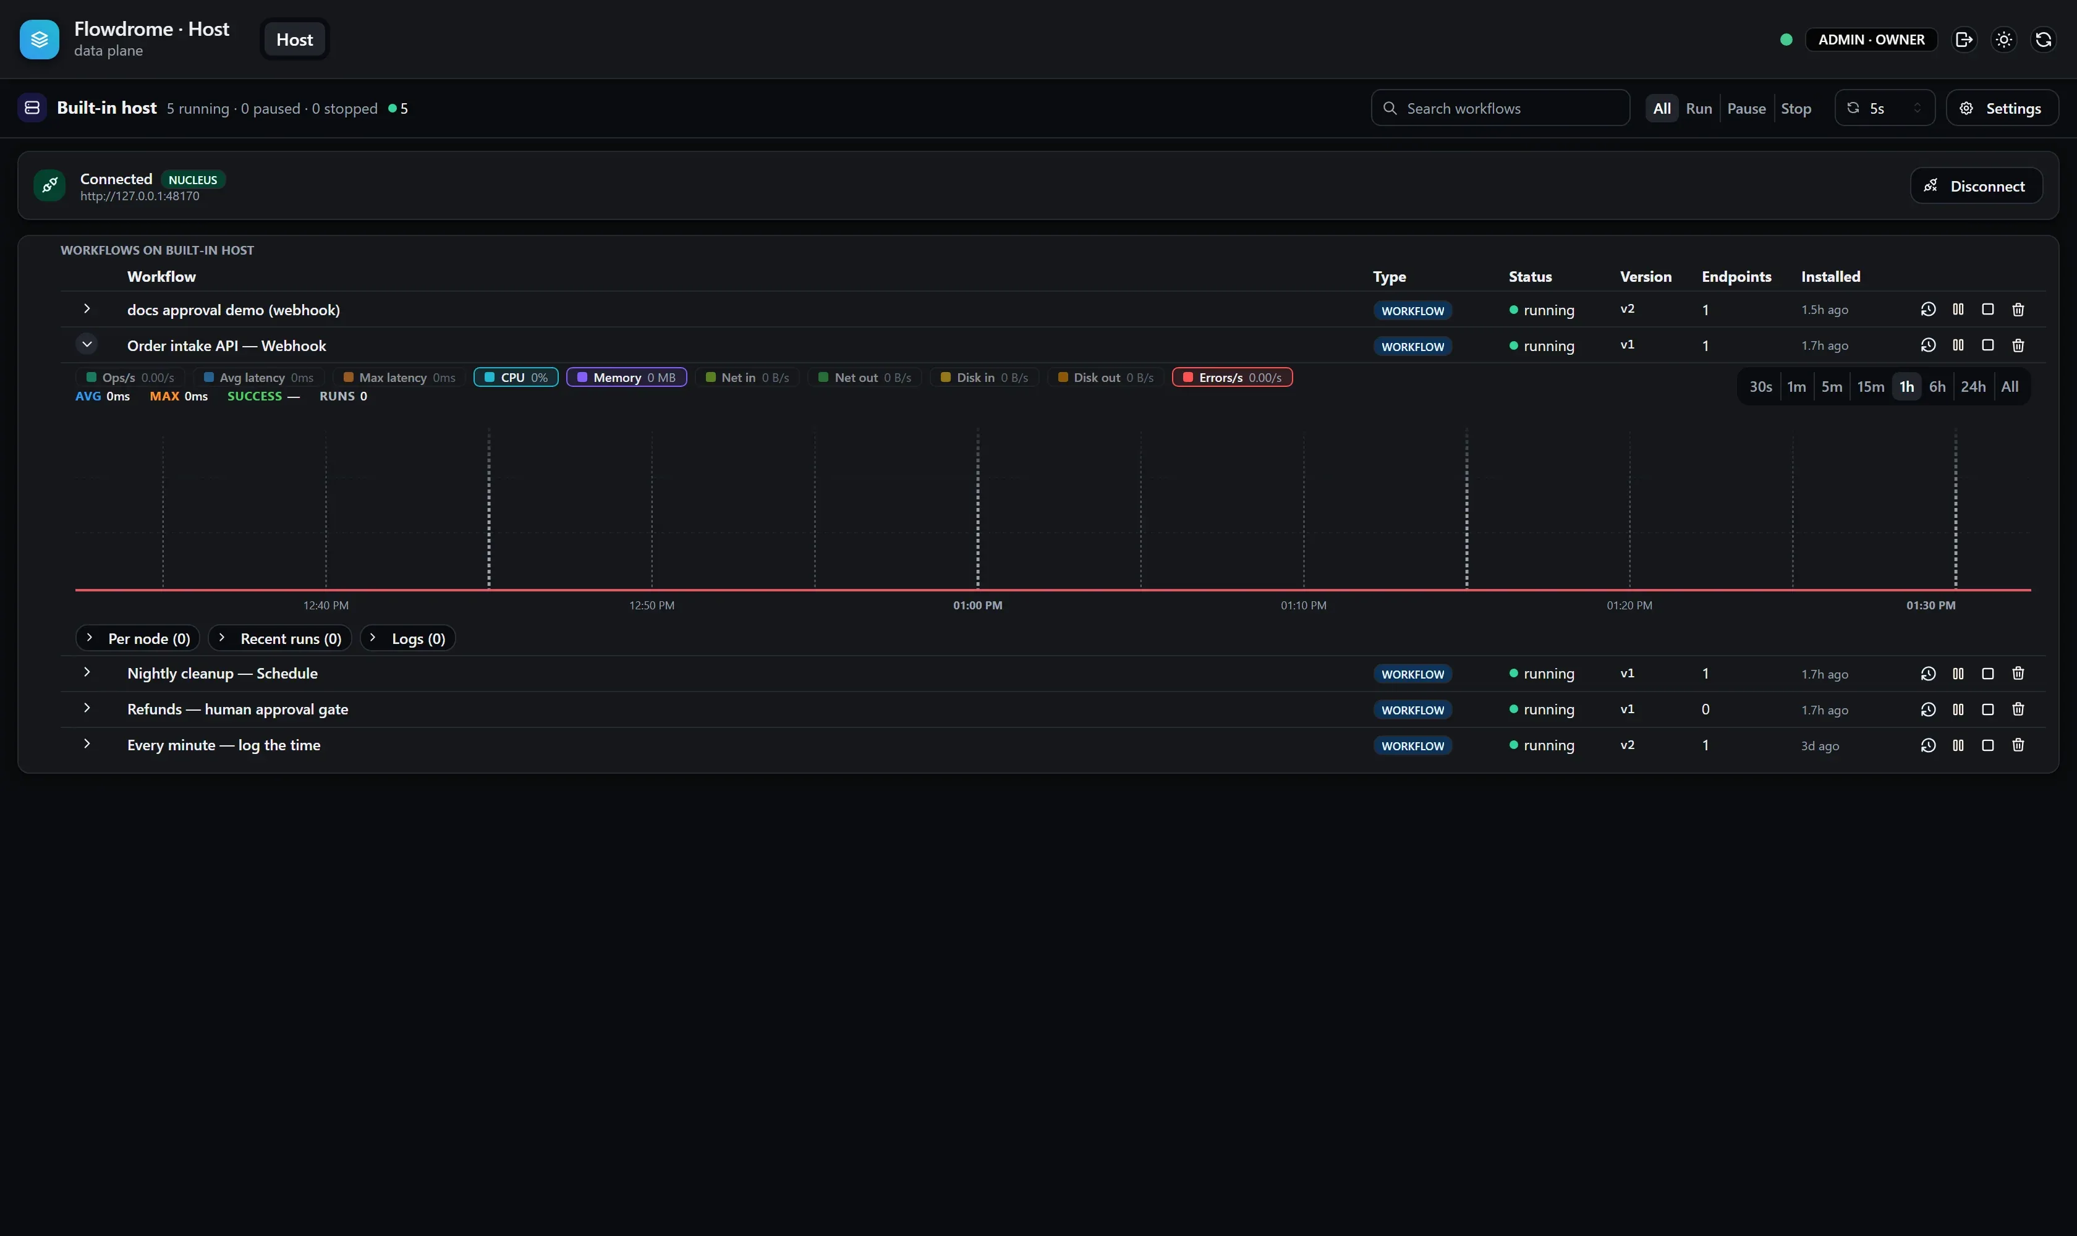
Task: Delete the Refunds human approval gate
Action: 2018,709
